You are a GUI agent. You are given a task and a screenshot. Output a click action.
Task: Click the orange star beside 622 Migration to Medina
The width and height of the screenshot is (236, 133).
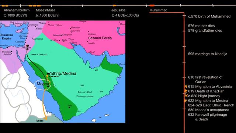click(185, 100)
